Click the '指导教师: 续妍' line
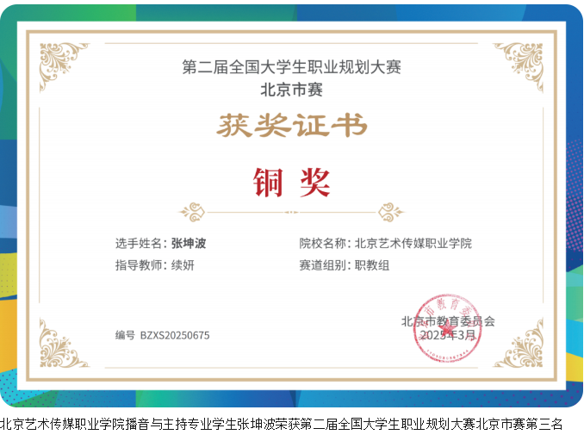The width and height of the screenshot is (584, 441). pos(154,265)
